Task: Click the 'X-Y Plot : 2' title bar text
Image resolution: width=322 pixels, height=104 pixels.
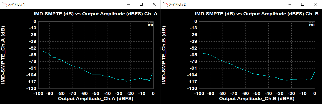Action: (178, 4)
